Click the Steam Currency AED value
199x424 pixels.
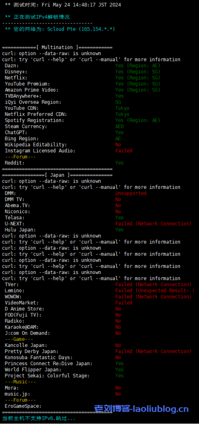119,126
